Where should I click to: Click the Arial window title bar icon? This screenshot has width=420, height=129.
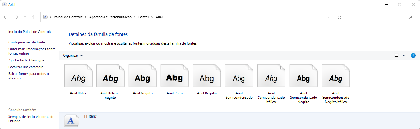pyautogui.click(x=4, y=5)
